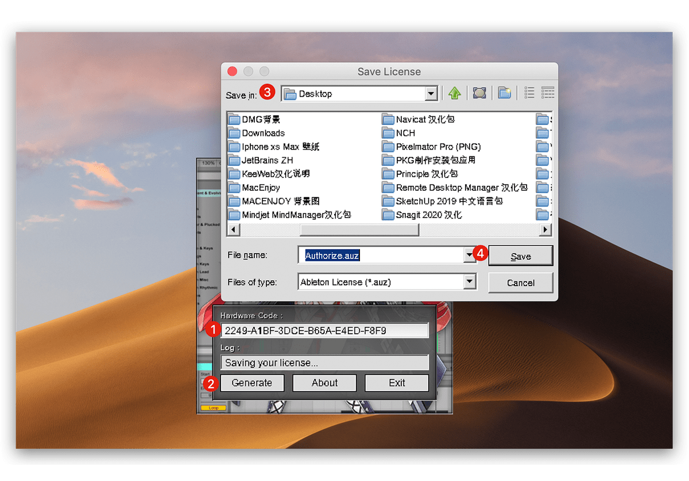Select the Snagit 2020 汉化 folder icon
689x481 pixels.
[388, 215]
